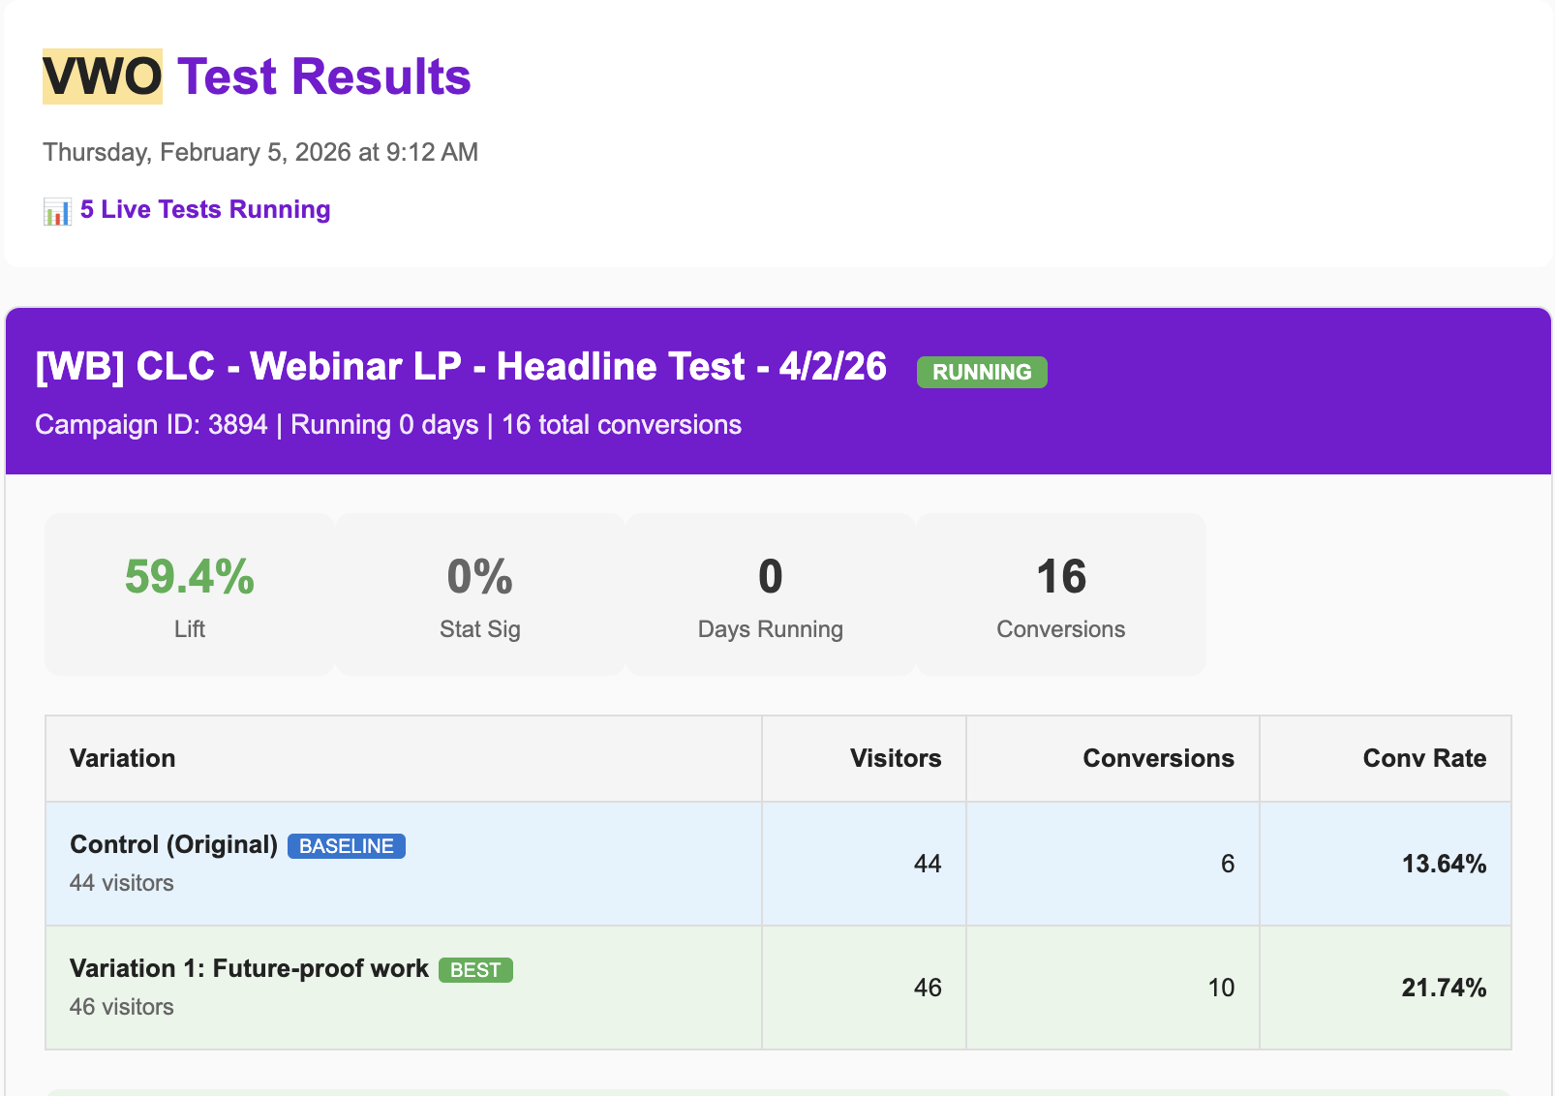Click the Visitors column header
The height and width of the screenshot is (1096, 1555).
click(x=896, y=758)
